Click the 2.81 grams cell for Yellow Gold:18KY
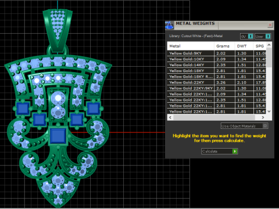 (224, 71)
